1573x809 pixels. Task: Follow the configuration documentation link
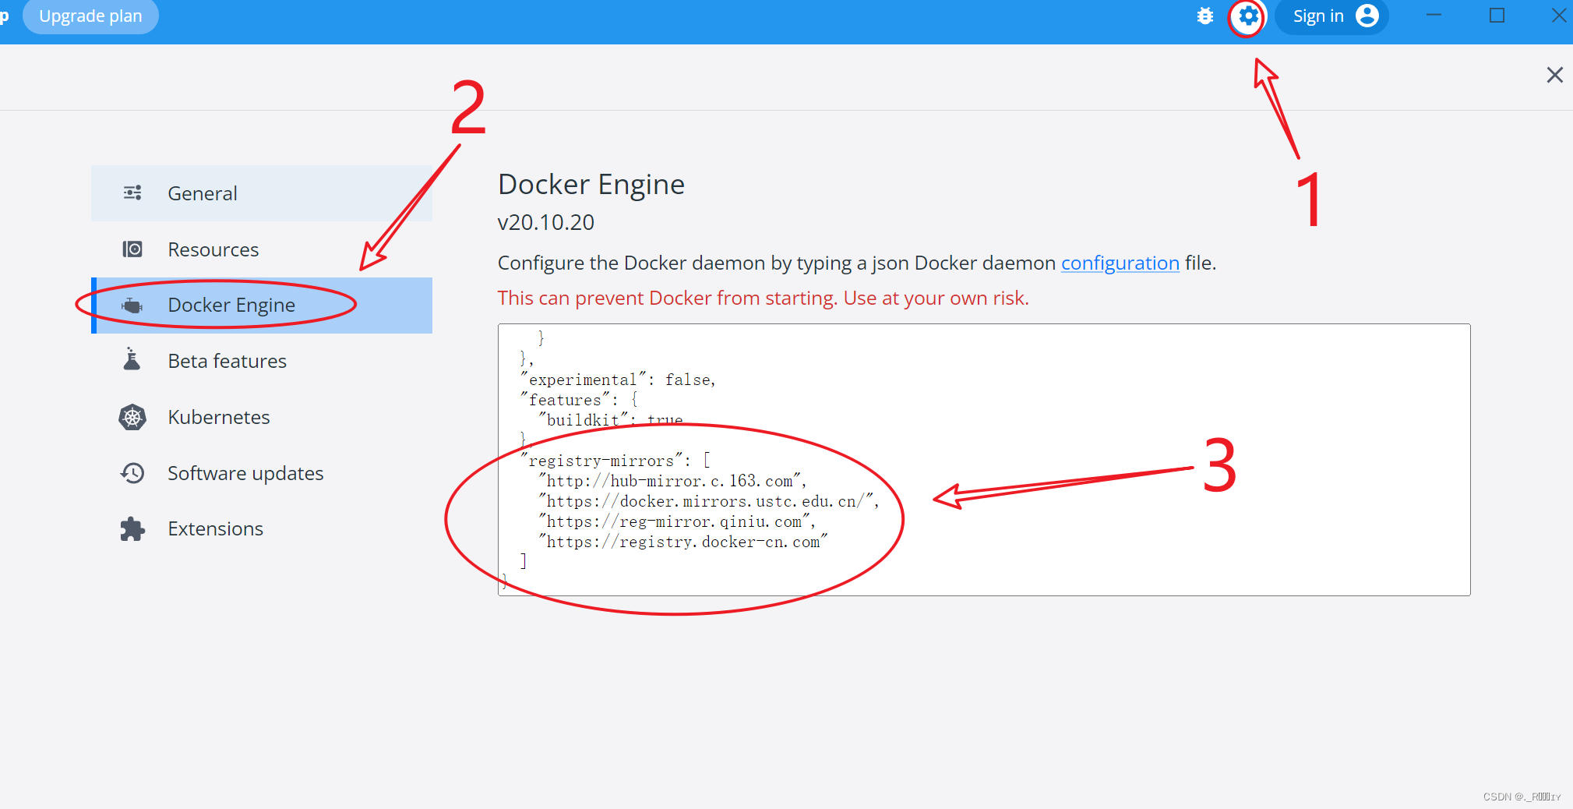click(x=1120, y=263)
